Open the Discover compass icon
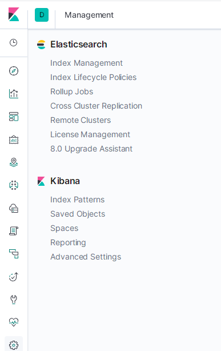The image size is (221, 351). [x=14, y=71]
